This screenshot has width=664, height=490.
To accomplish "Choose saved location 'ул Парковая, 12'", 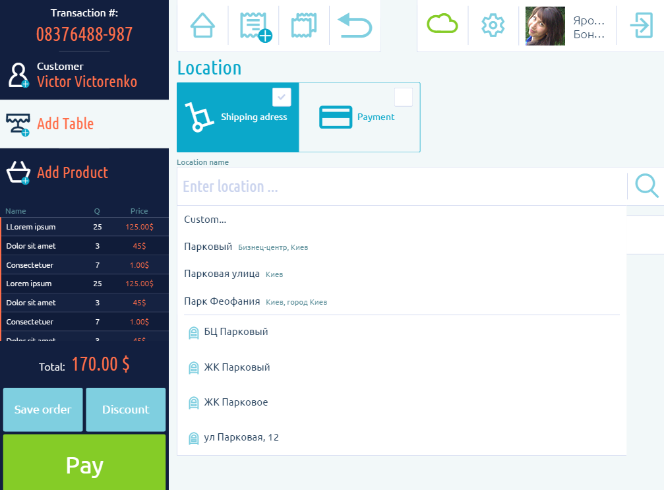I will click(x=241, y=437).
